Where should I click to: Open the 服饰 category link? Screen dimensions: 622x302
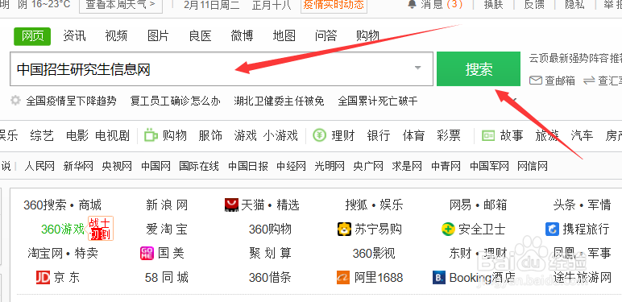(210, 136)
